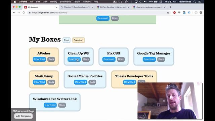Open Docs for Google Tag Manager

click(161, 59)
